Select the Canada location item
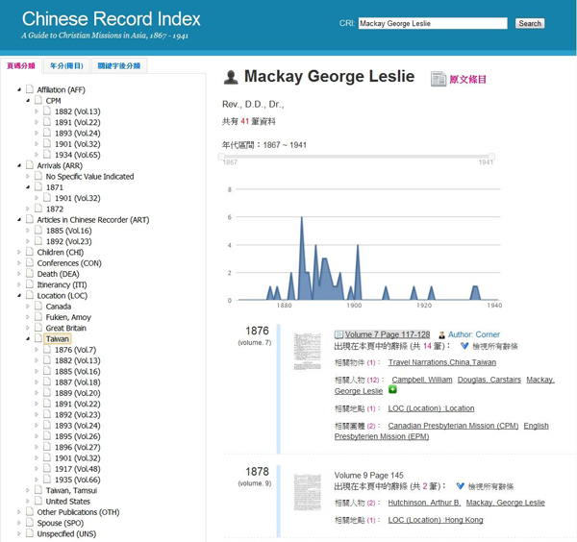The width and height of the screenshot is (577, 542). click(58, 307)
